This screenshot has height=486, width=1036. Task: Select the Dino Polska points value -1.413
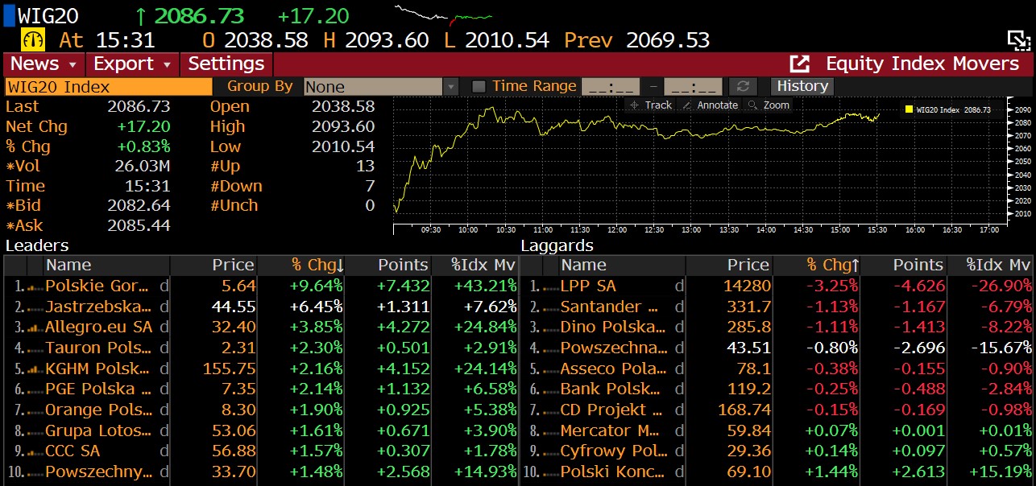pyautogui.click(x=918, y=327)
